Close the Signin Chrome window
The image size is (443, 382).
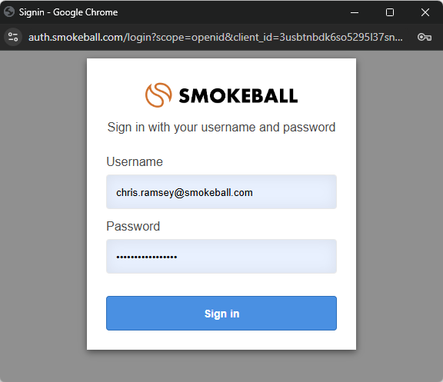(425, 12)
